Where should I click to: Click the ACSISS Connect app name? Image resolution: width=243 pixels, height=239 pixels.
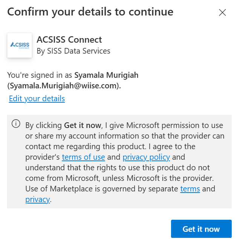point(69,39)
